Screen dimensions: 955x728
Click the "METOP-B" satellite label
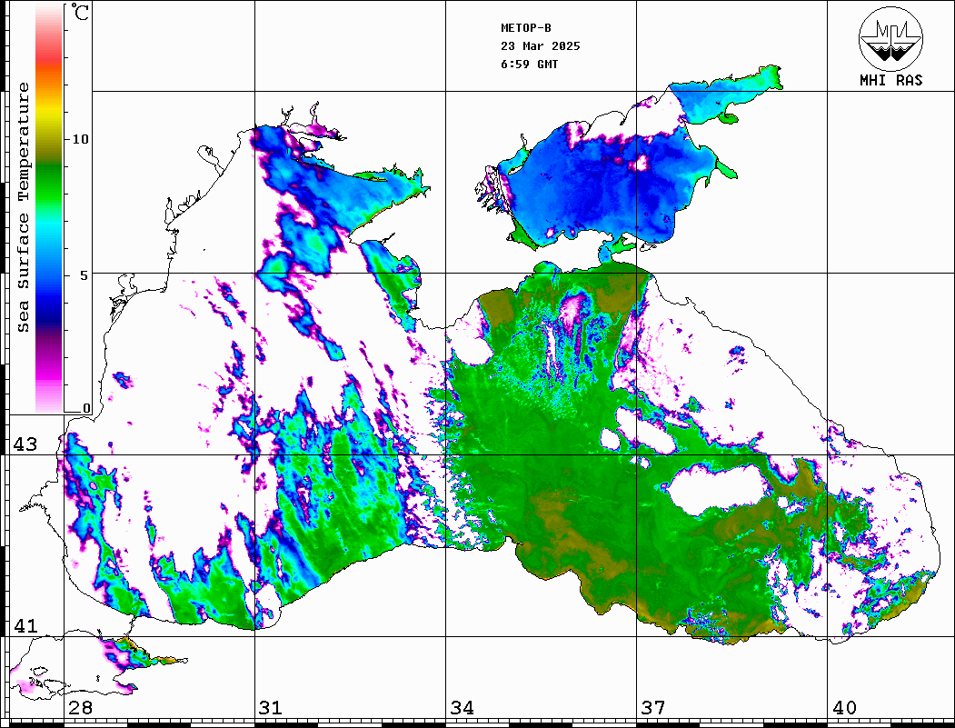[526, 28]
